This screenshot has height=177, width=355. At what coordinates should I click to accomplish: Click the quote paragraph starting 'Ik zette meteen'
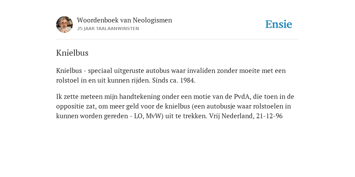pos(175,106)
